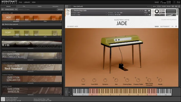Select the Multis tab under Jade library

(45, 21)
